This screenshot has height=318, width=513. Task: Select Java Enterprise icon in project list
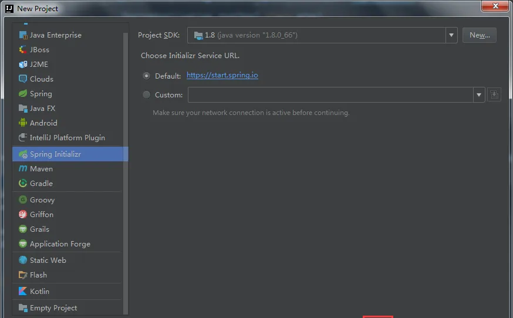tap(23, 35)
